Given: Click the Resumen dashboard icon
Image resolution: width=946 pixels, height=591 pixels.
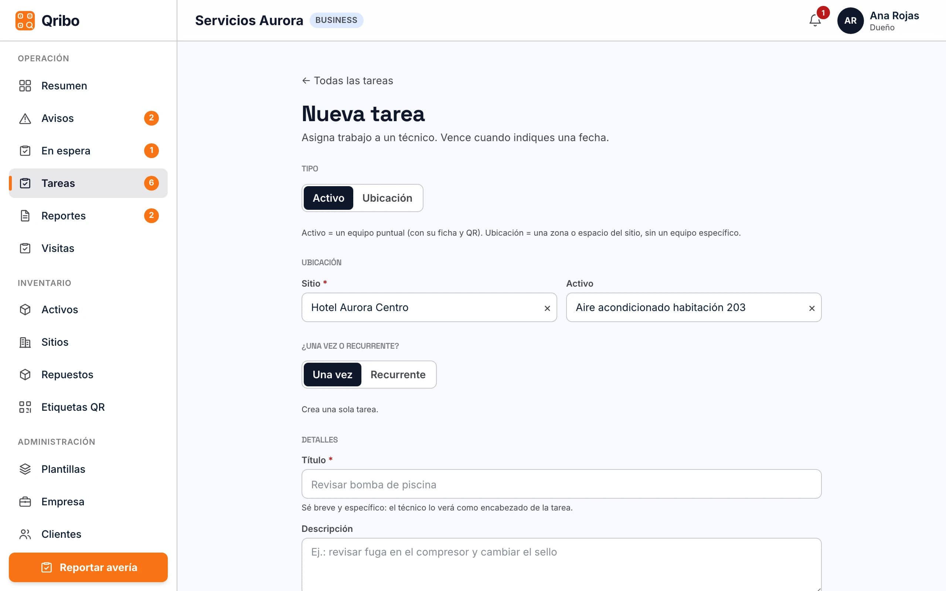Looking at the screenshot, I should tap(25, 86).
